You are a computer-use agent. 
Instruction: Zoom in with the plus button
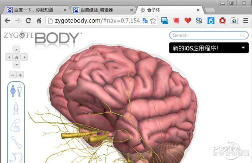(20, 75)
